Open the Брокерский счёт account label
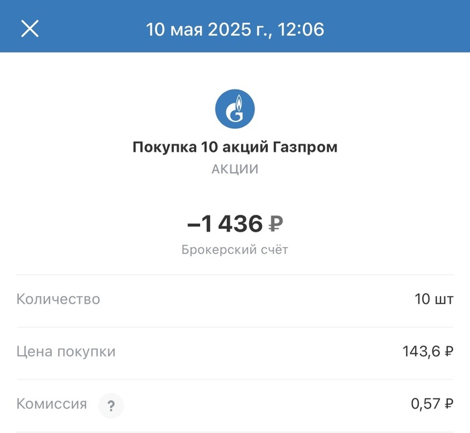 click(235, 250)
